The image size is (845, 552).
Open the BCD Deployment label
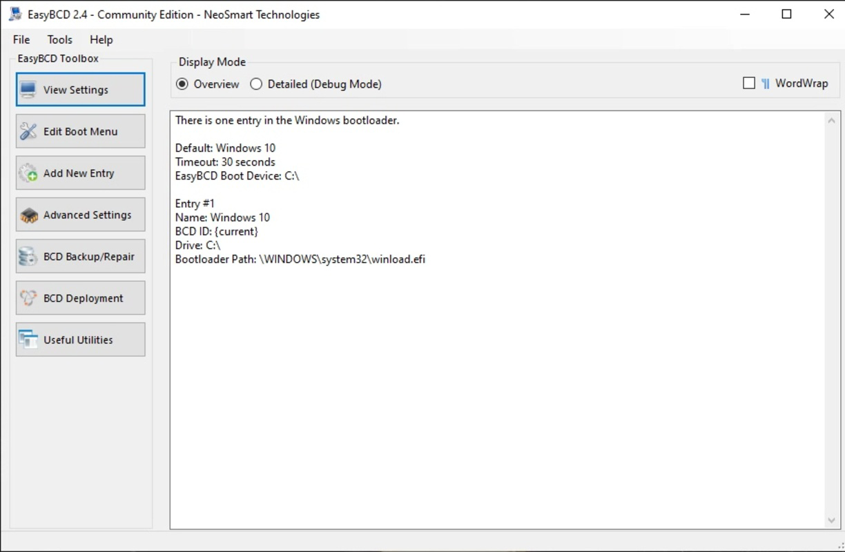[x=84, y=298]
